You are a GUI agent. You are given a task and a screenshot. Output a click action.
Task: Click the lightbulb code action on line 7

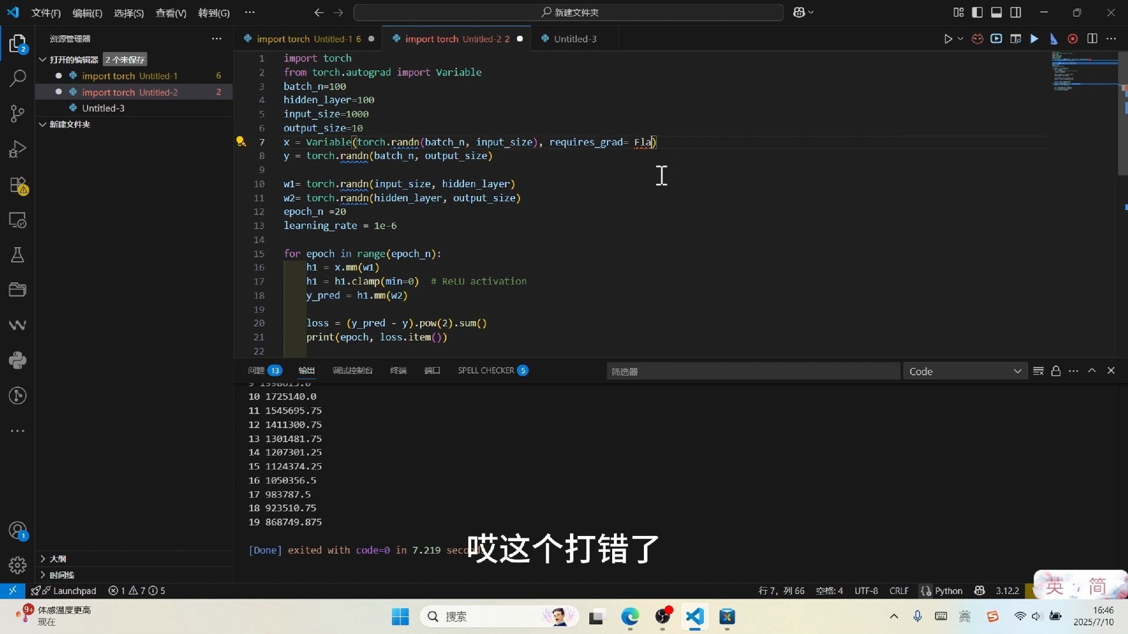coord(240,141)
